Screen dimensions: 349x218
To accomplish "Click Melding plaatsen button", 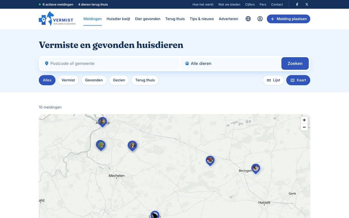I will tap(289, 19).
